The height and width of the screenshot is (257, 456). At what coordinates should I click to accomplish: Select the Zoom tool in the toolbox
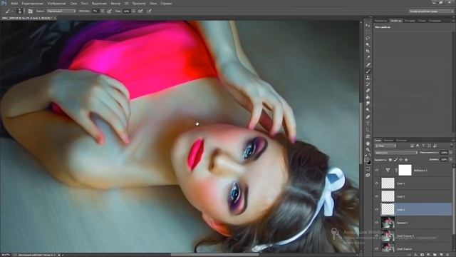[368, 150]
